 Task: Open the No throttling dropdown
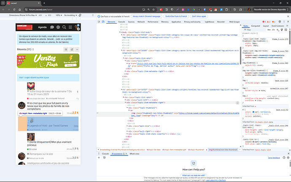pos(70,15)
